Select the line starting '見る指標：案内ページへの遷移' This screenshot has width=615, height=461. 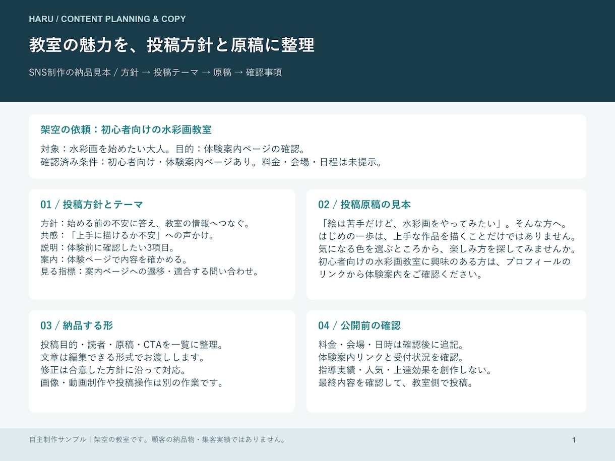point(149,272)
